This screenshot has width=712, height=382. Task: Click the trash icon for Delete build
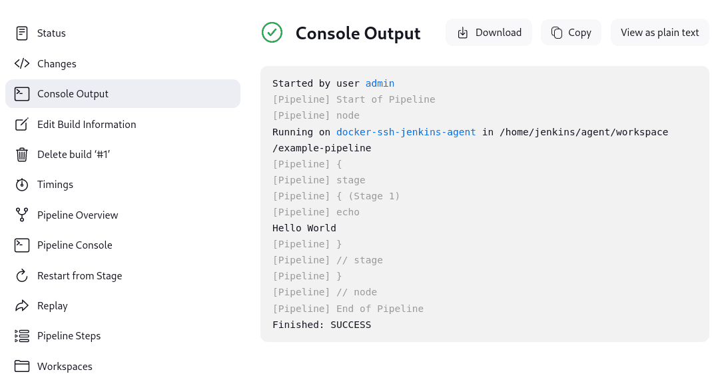pyautogui.click(x=22, y=155)
